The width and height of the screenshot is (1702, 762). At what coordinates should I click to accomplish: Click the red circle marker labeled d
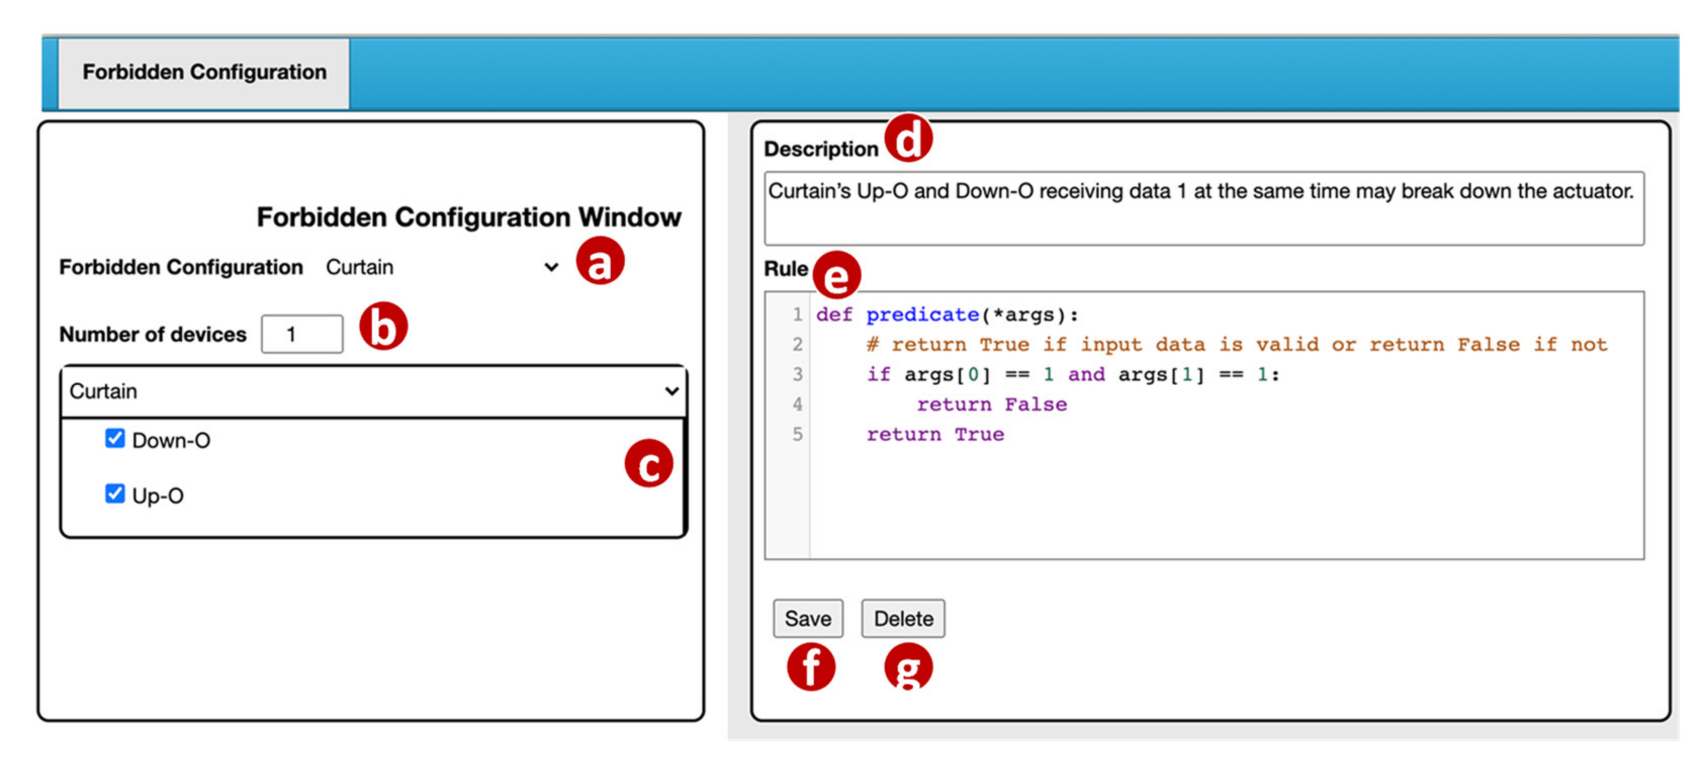(909, 138)
